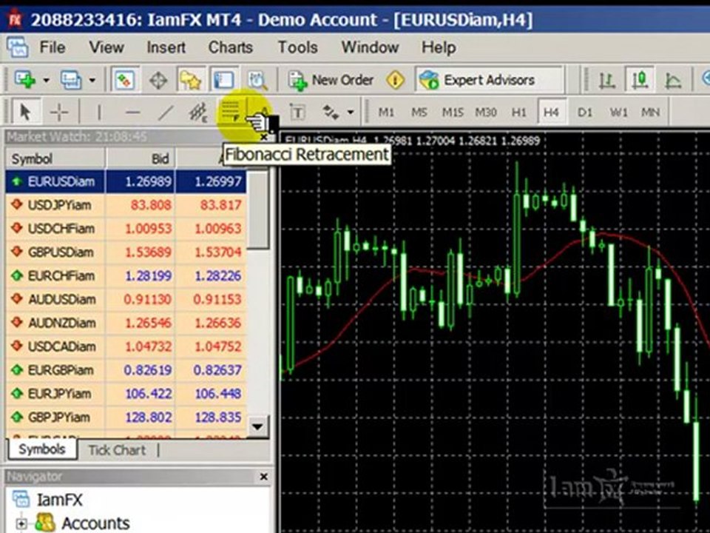Toggle the Market Watch window button
Viewport: 710px width, 533px height.
point(124,80)
